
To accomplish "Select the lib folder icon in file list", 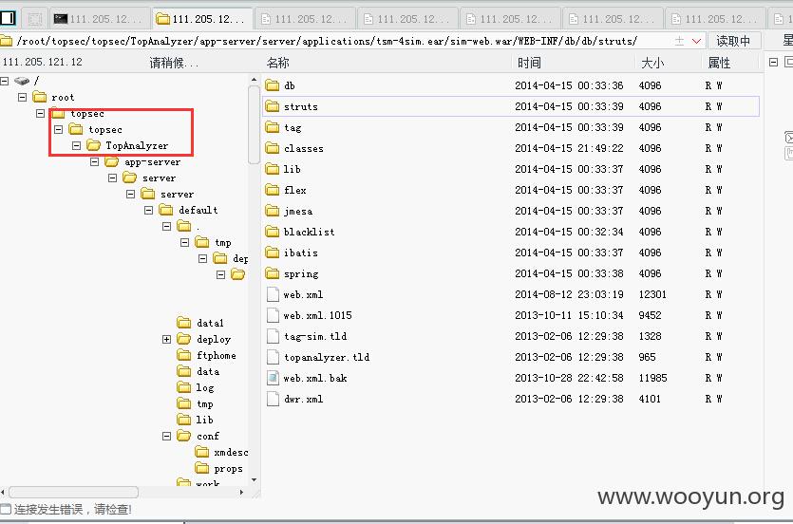I will point(272,169).
